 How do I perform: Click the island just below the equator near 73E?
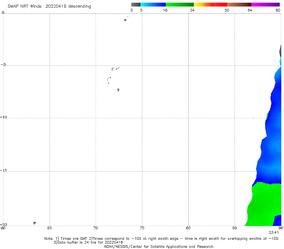coord(125,20)
